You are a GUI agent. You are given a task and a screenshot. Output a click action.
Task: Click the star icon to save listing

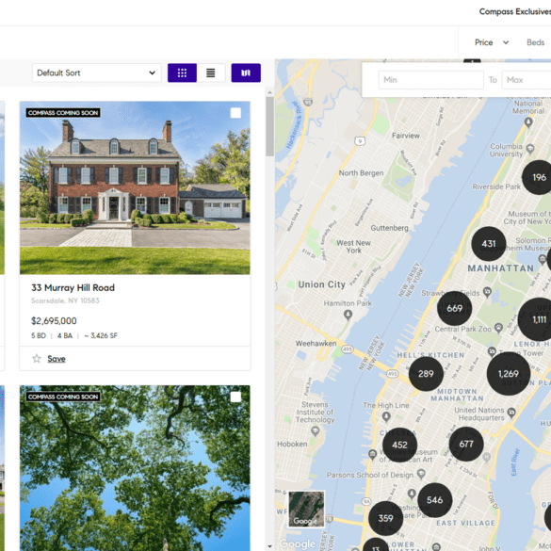coord(37,359)
